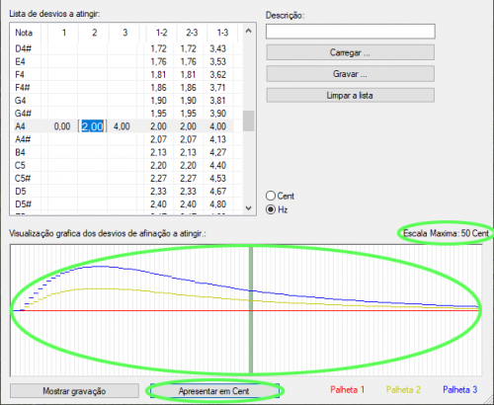Click column header 1-2
This screenshot has height=405, width=494.
pyautogui.click(x=161, y=33)
